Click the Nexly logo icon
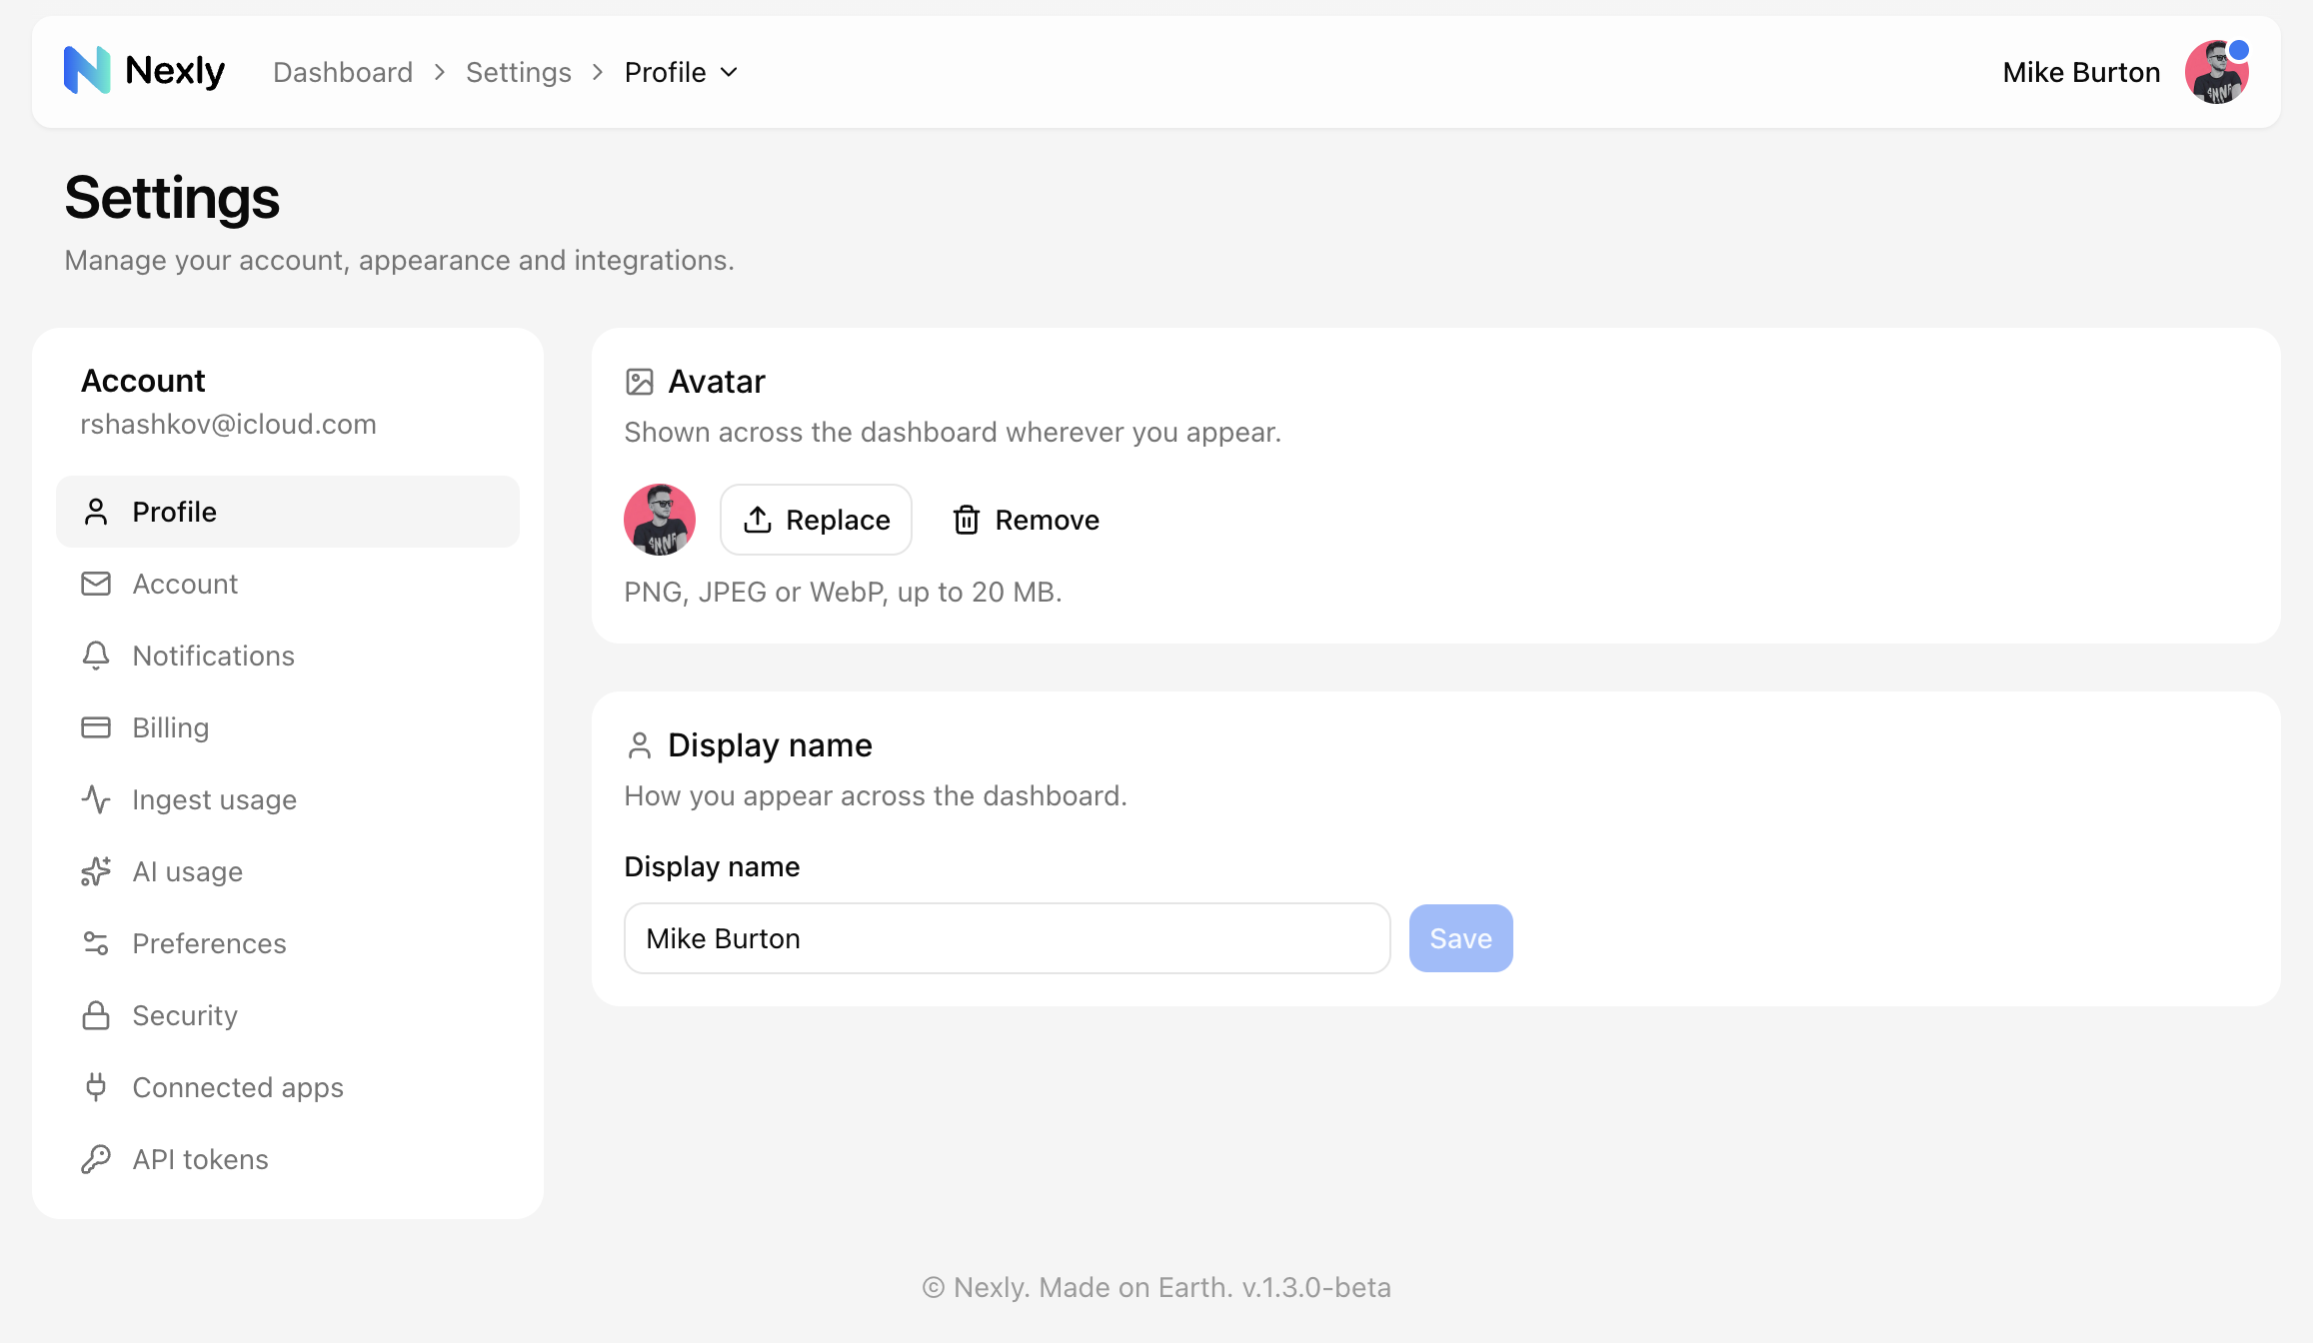Image resolution: width=2313 pixels, height=1343 pixels. (x=87, y=71)
